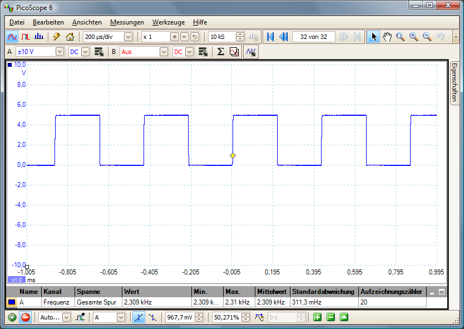The width and height of the screenshot is (464, 329).
Task: Click the yellow trigger marker diamond
Action: (x=233, y=155)
